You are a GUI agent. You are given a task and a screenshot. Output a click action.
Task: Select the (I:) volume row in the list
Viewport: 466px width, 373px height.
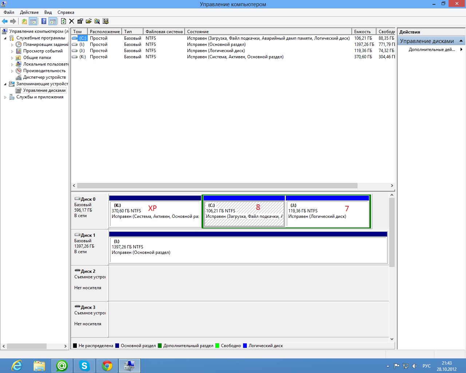(x=233, y=44)
